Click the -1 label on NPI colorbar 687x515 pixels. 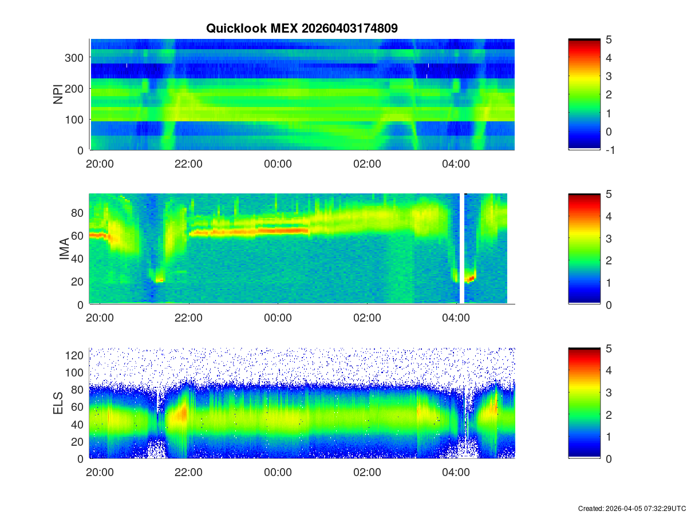609,150
